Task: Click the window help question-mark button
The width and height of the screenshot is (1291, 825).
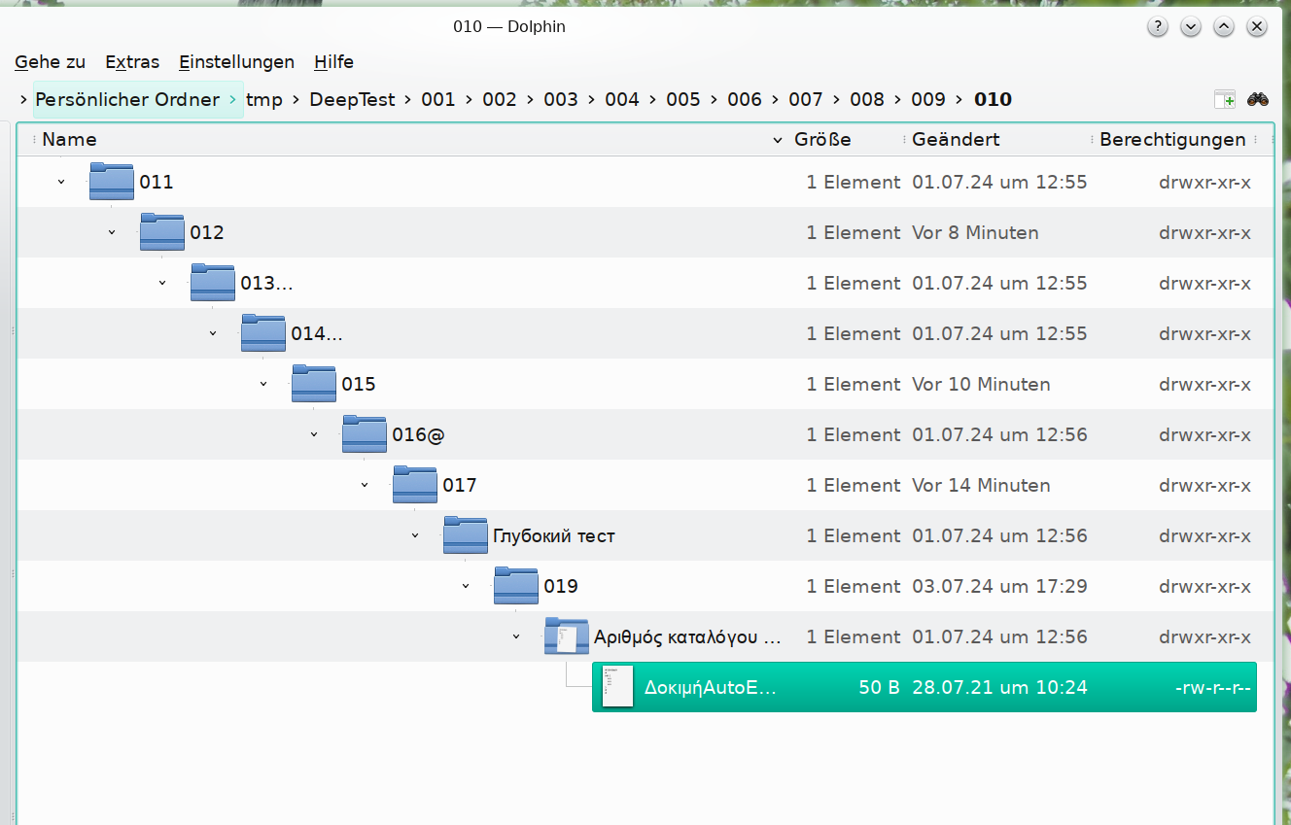Action: point(1157,27)
